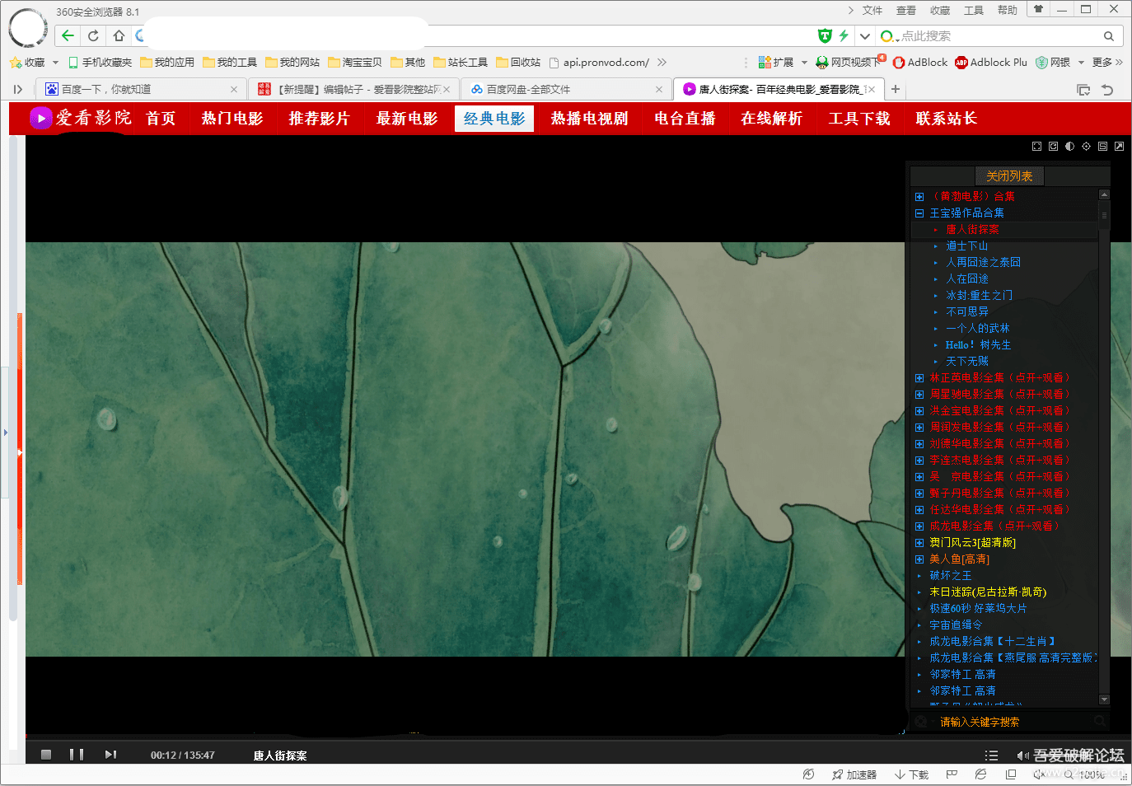This screenshot has height=786, width=1132.
Task: Skip to the next video
Action: (110, 755)
